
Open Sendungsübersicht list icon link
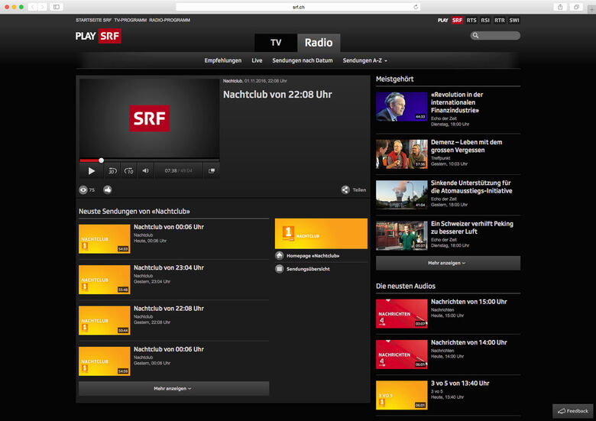(280, 269)
